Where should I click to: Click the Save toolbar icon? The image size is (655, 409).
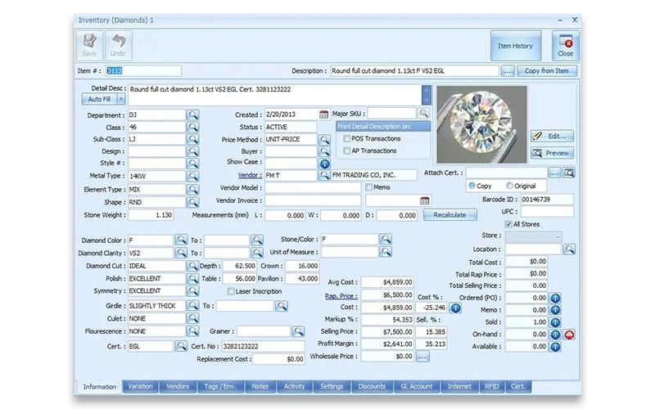coord(89,46)
